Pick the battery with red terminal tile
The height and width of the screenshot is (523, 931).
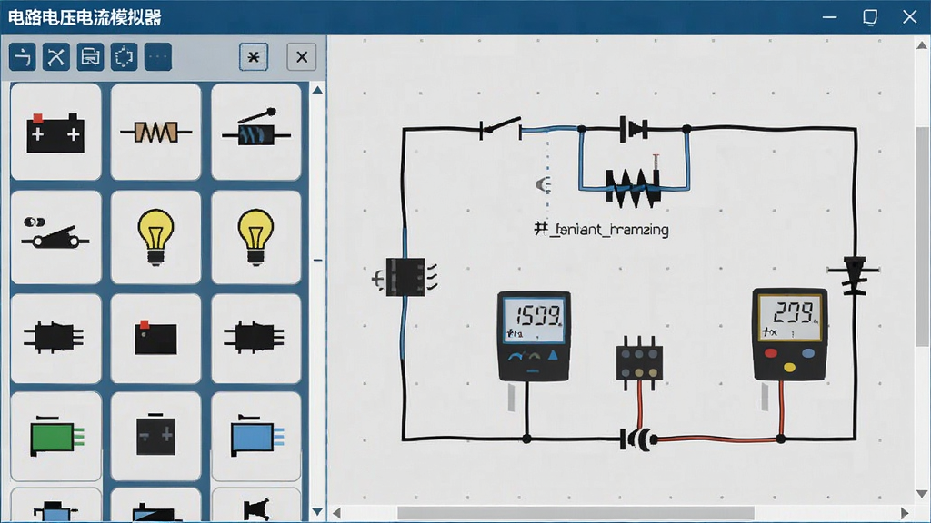pyautogui.click(x=55, y=132)
